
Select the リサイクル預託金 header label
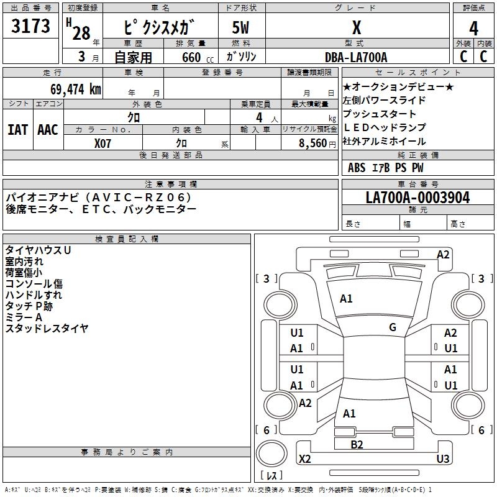click(309, 129)
